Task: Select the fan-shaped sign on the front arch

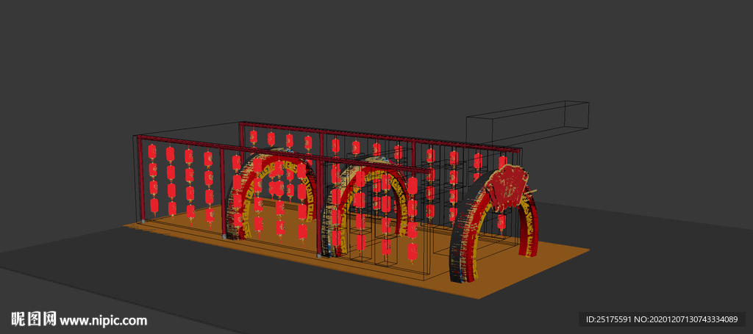Action: (x=506, y=188)
